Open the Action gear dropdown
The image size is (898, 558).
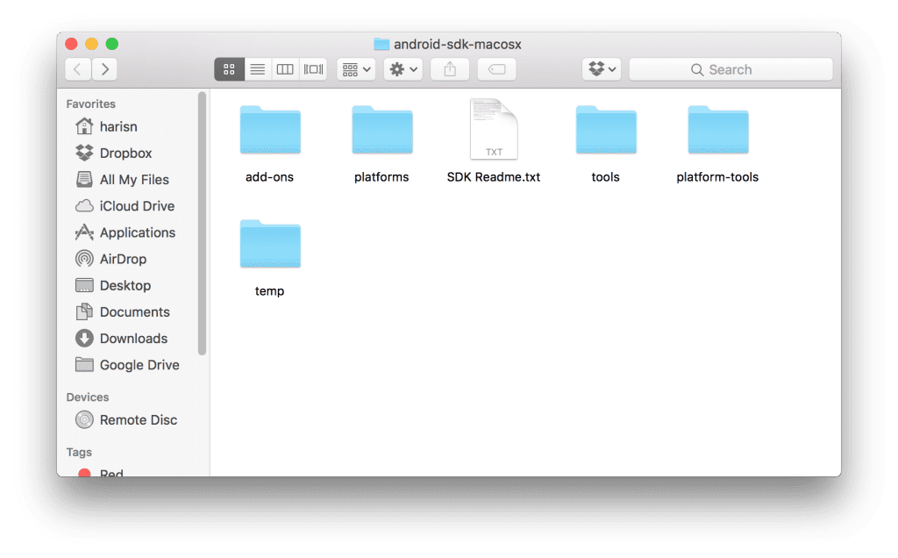pyautogui.click(x=403, y=68)
